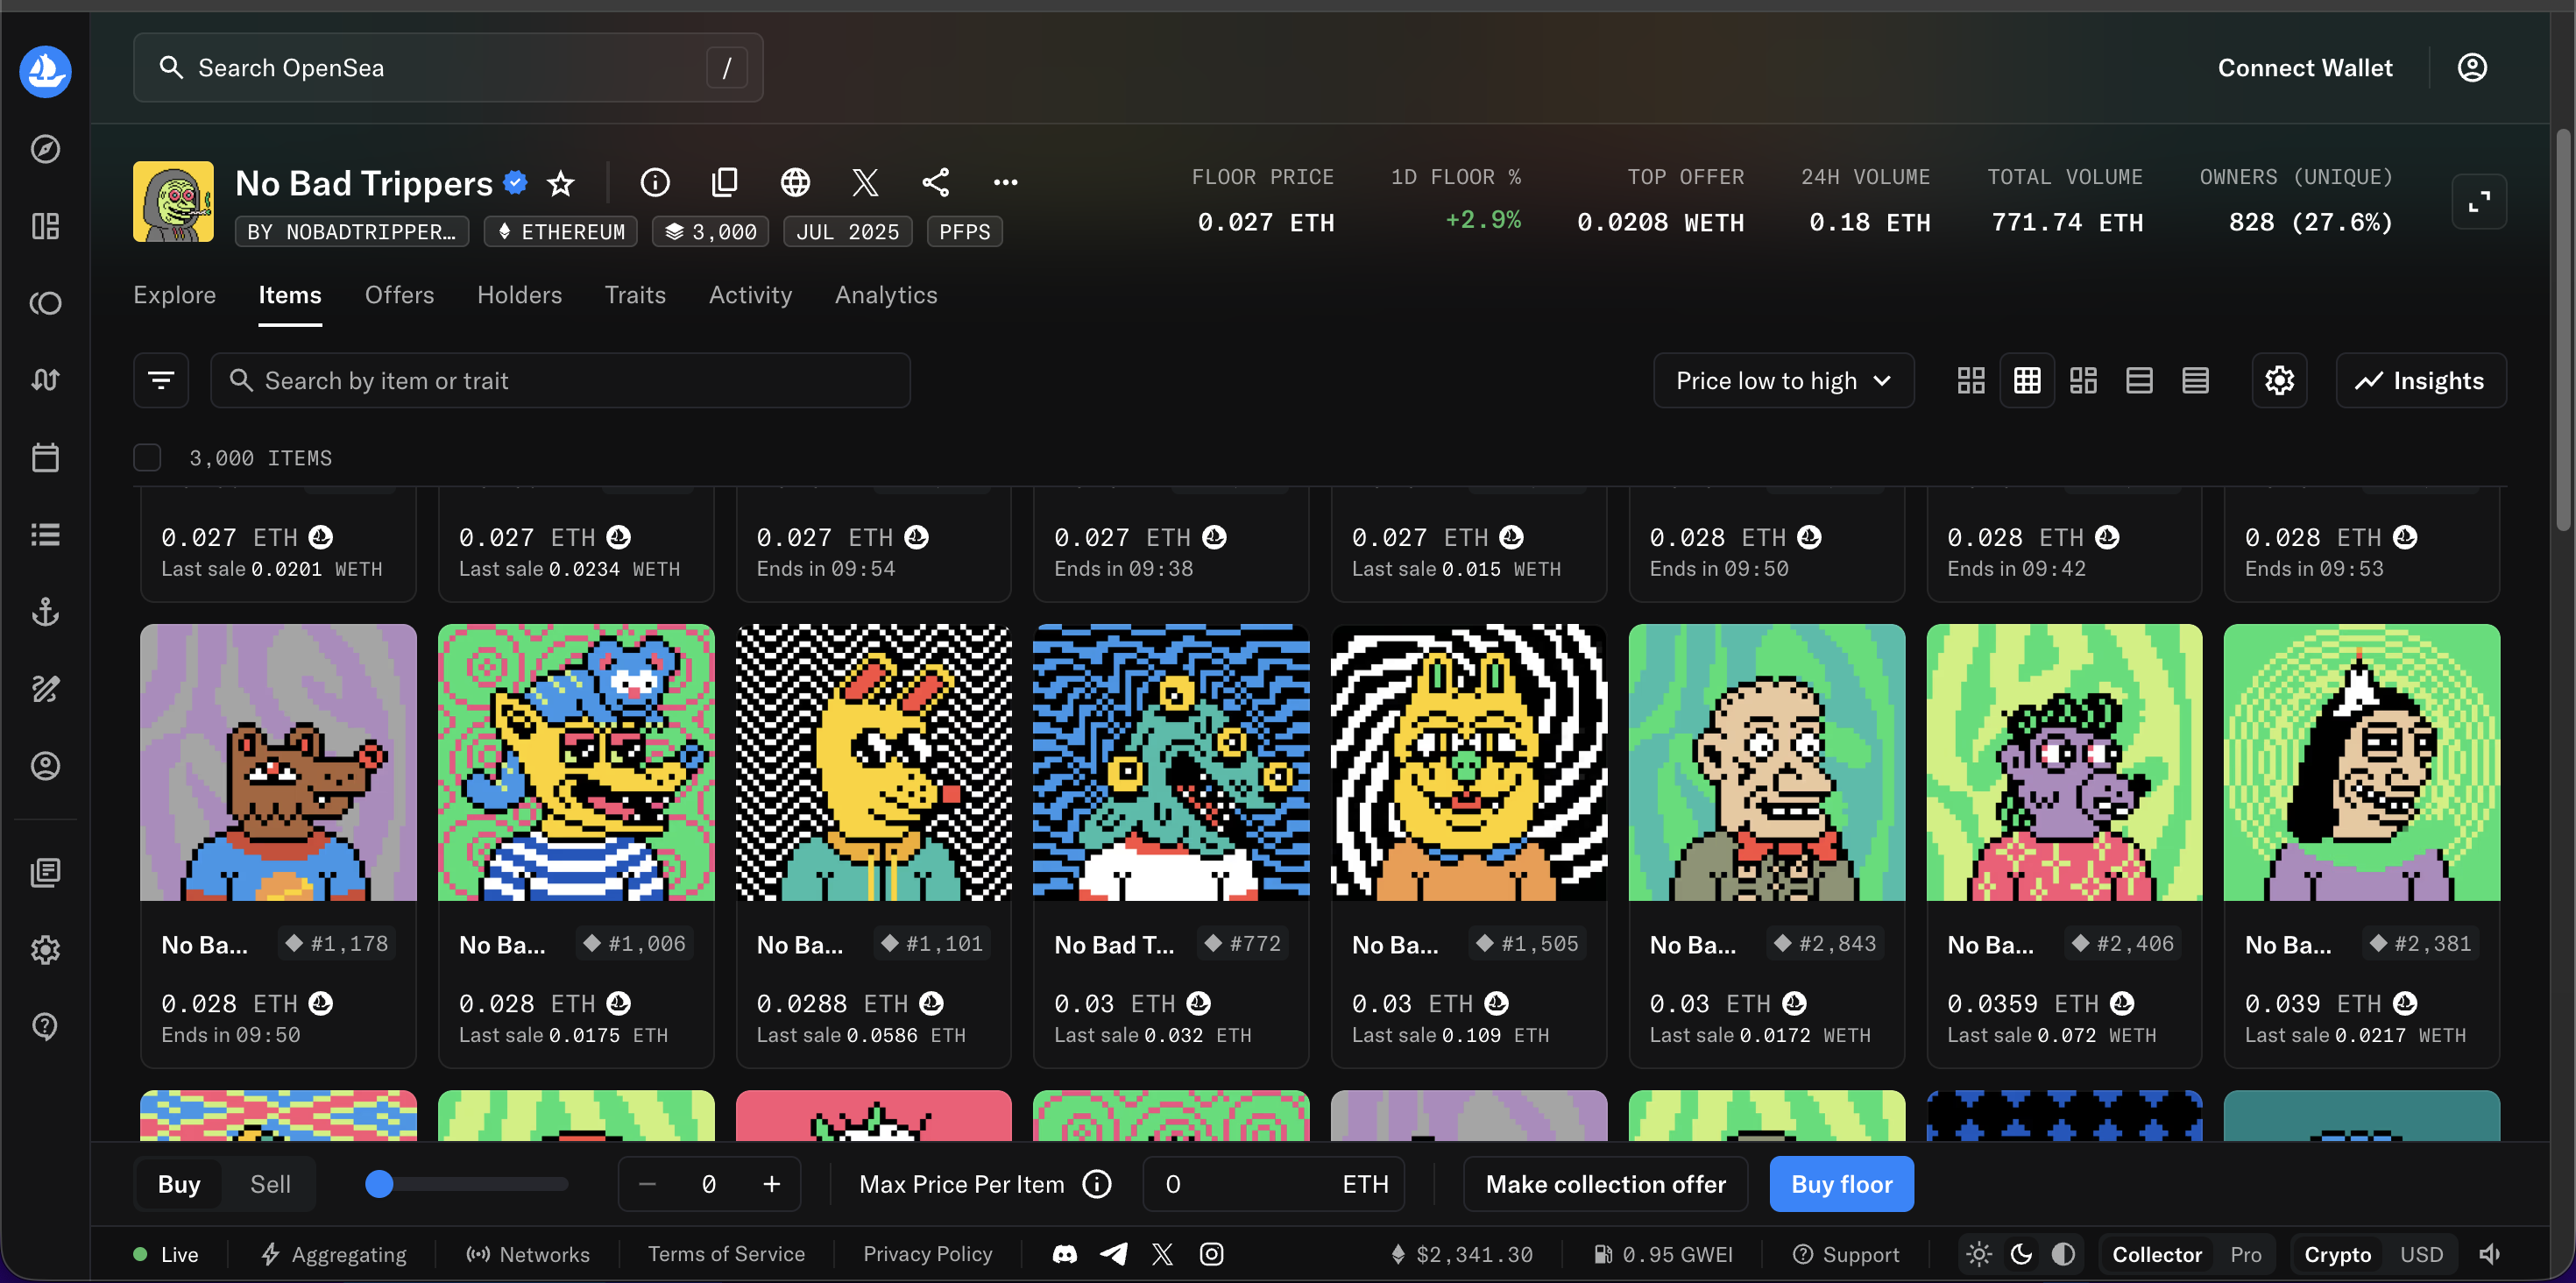Open the filters panel icon

point(161,380)
